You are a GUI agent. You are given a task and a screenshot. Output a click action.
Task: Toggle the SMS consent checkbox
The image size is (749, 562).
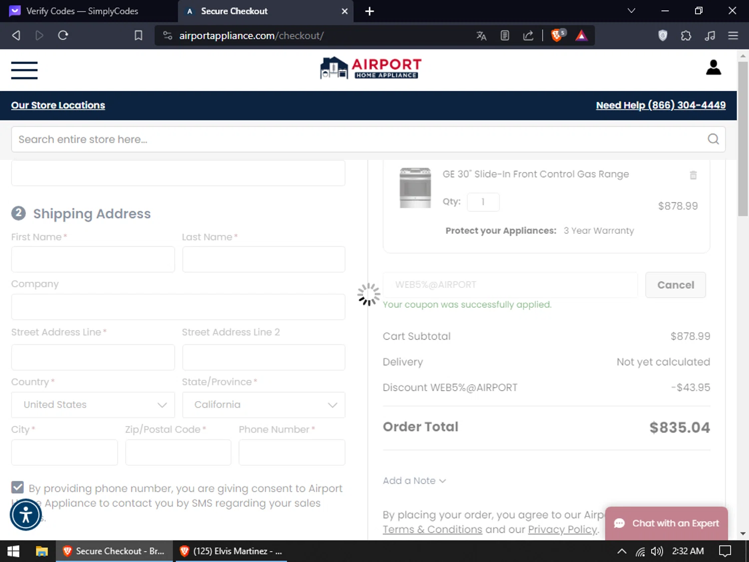pos(17,487)
